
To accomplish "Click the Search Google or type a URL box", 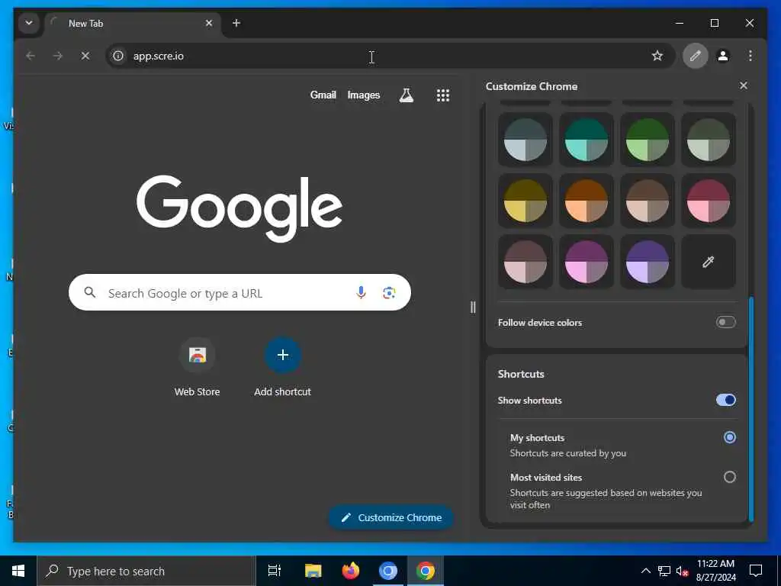I will pyautogui.click(x=239, y=292).
